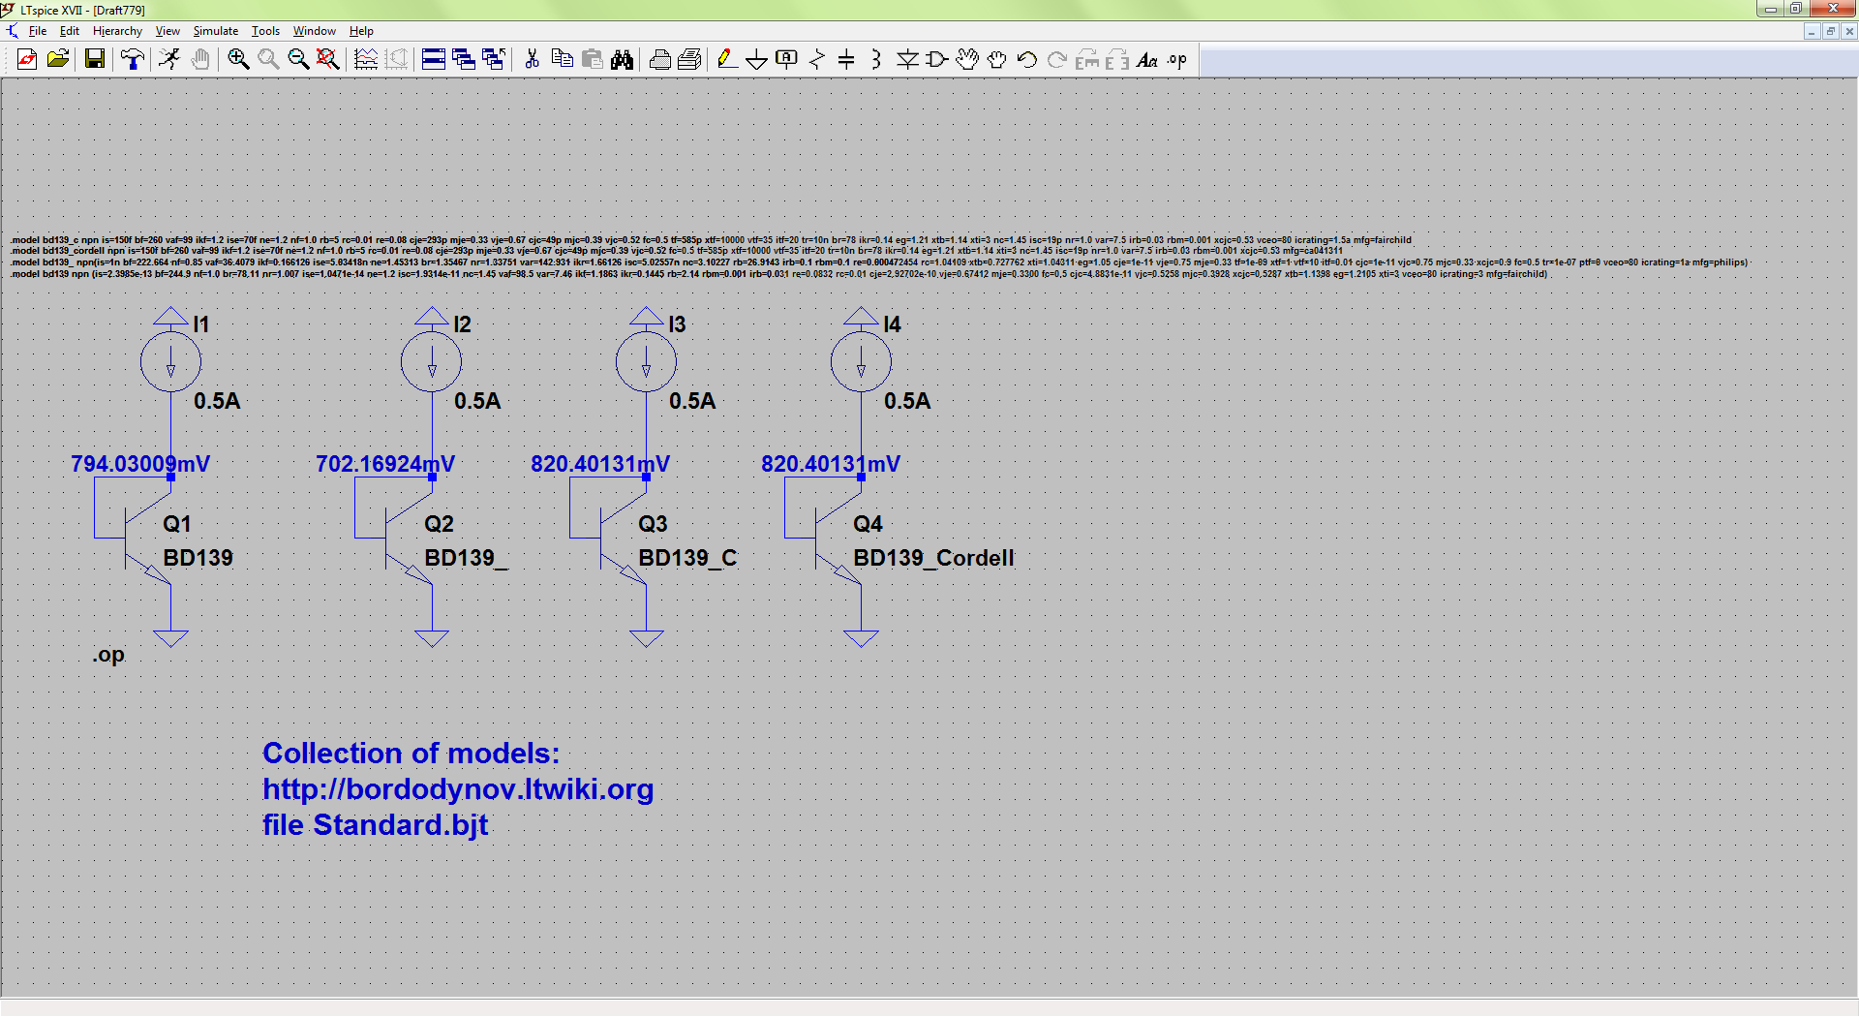Place an inductor
Viewport: 1859px width, 1017px height.
876,60
